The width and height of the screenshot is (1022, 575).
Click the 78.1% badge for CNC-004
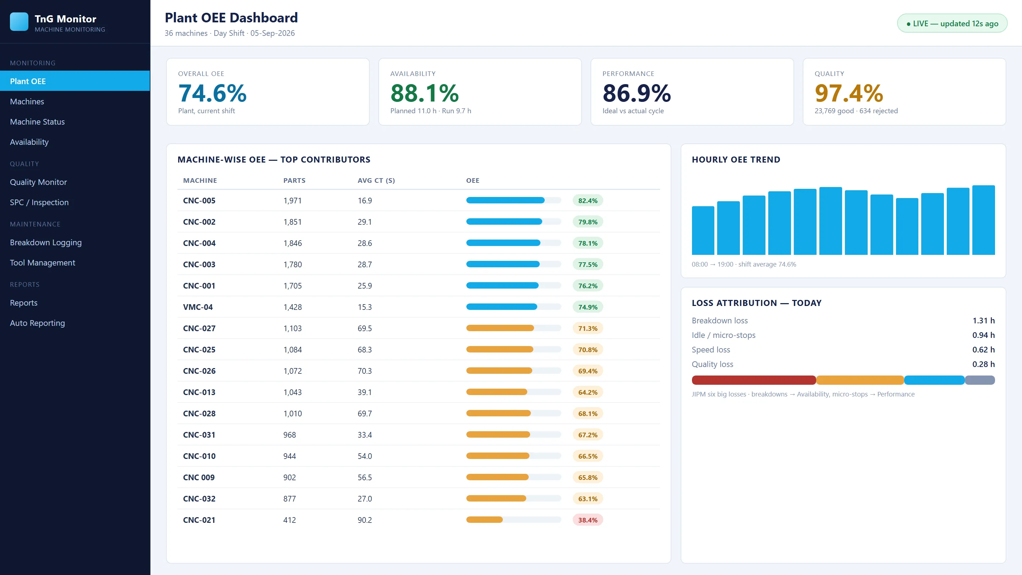point(588,243)
